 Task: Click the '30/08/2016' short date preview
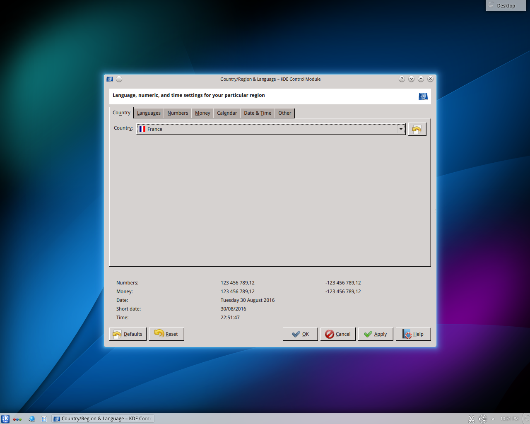[234, 309]
